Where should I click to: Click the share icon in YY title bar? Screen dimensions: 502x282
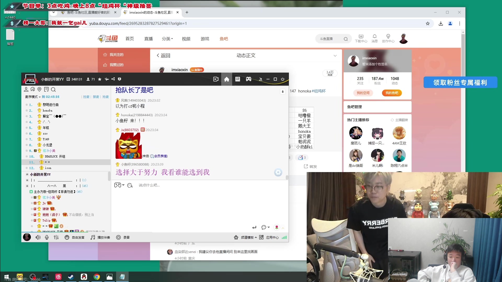pyautogui.click(x=113, y=79)
